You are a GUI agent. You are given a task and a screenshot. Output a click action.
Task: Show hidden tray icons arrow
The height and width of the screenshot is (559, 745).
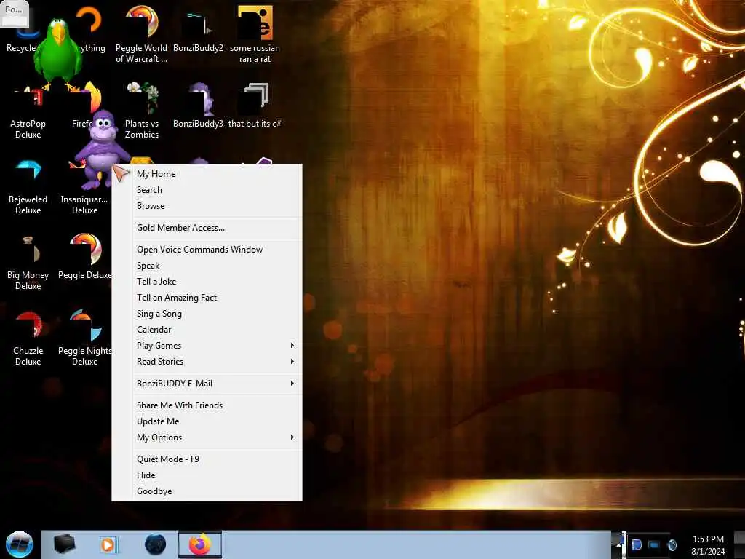tap(618, 544)
